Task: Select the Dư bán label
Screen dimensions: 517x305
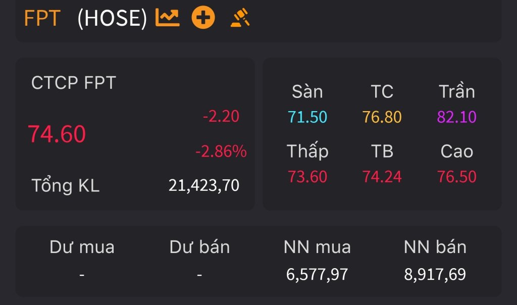Action: pos(199,247)
